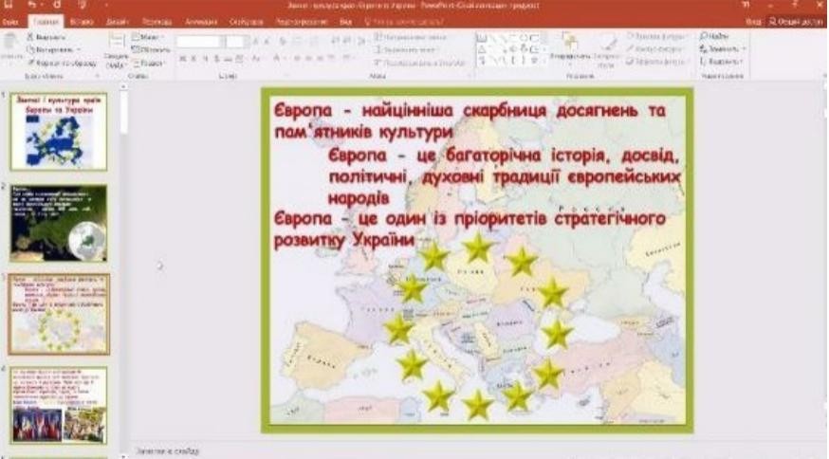The width and height of the screenshot is (829, 459).
Task: Reset the slide layout with Скинути
Action: [151, 49]
